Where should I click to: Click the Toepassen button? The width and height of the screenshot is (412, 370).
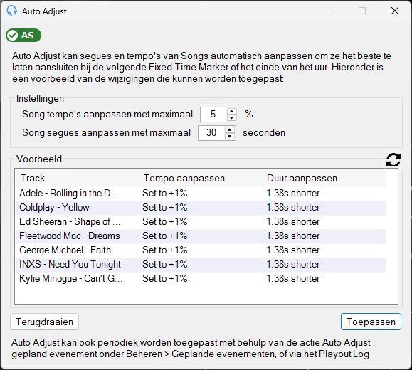tap(371, 322)
